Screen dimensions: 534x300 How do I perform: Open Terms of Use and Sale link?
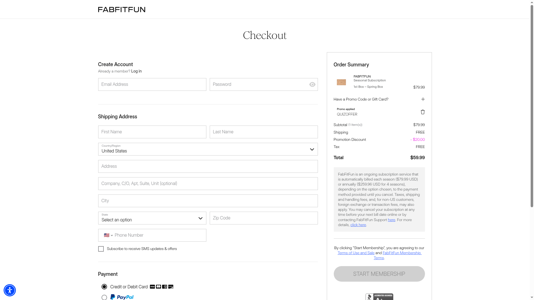356,253
